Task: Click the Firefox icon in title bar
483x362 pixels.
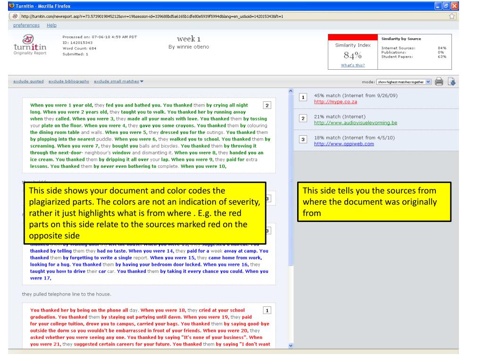Action: click(12, 6)
